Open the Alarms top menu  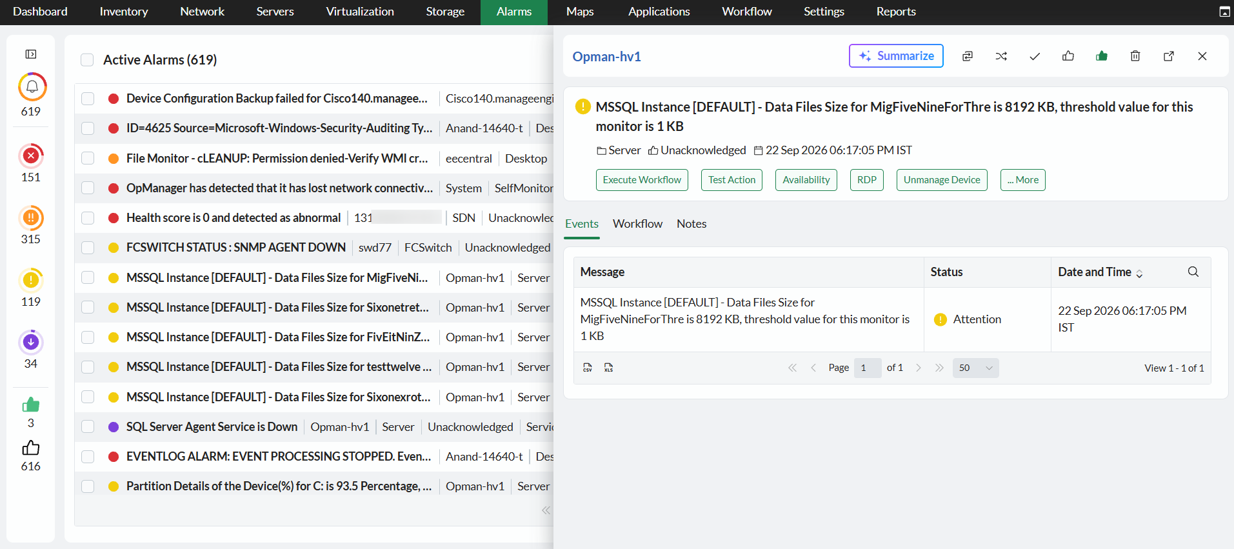(x=514, y=12)
